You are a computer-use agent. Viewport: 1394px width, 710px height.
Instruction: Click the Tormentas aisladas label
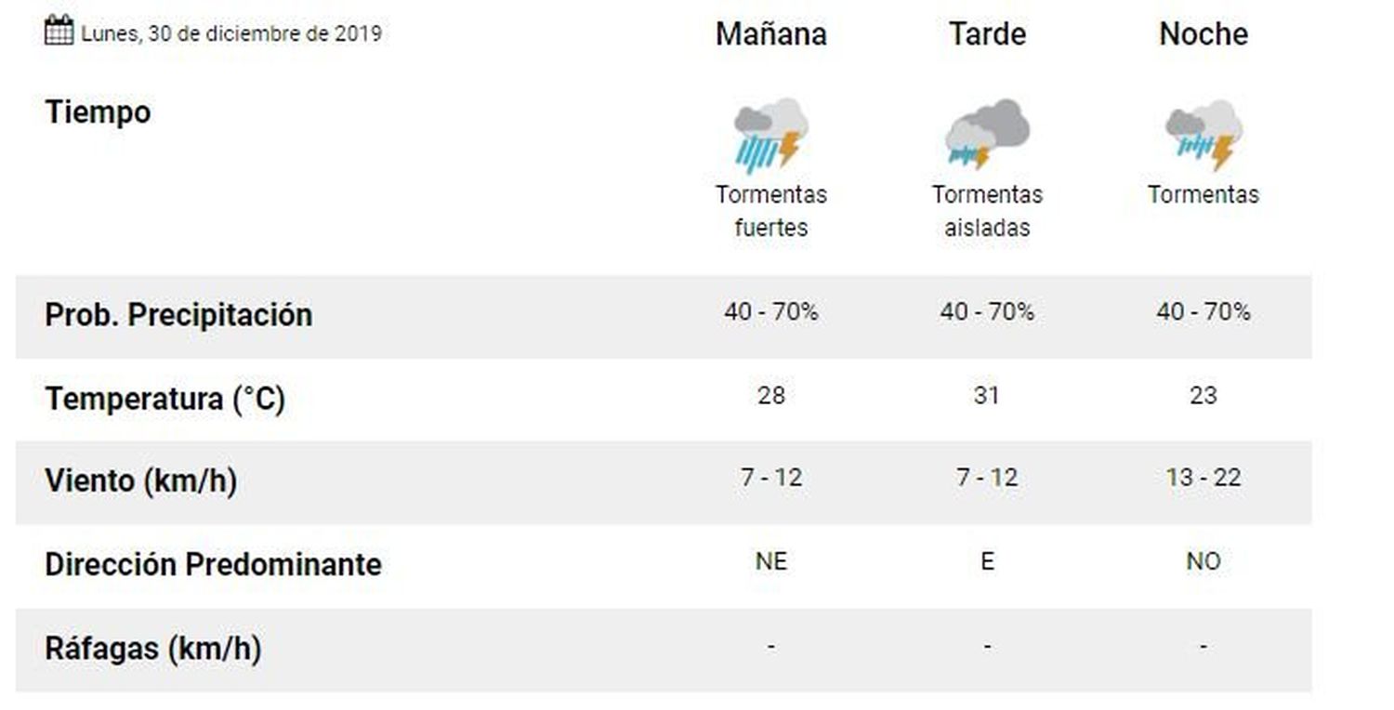point(987,211)
